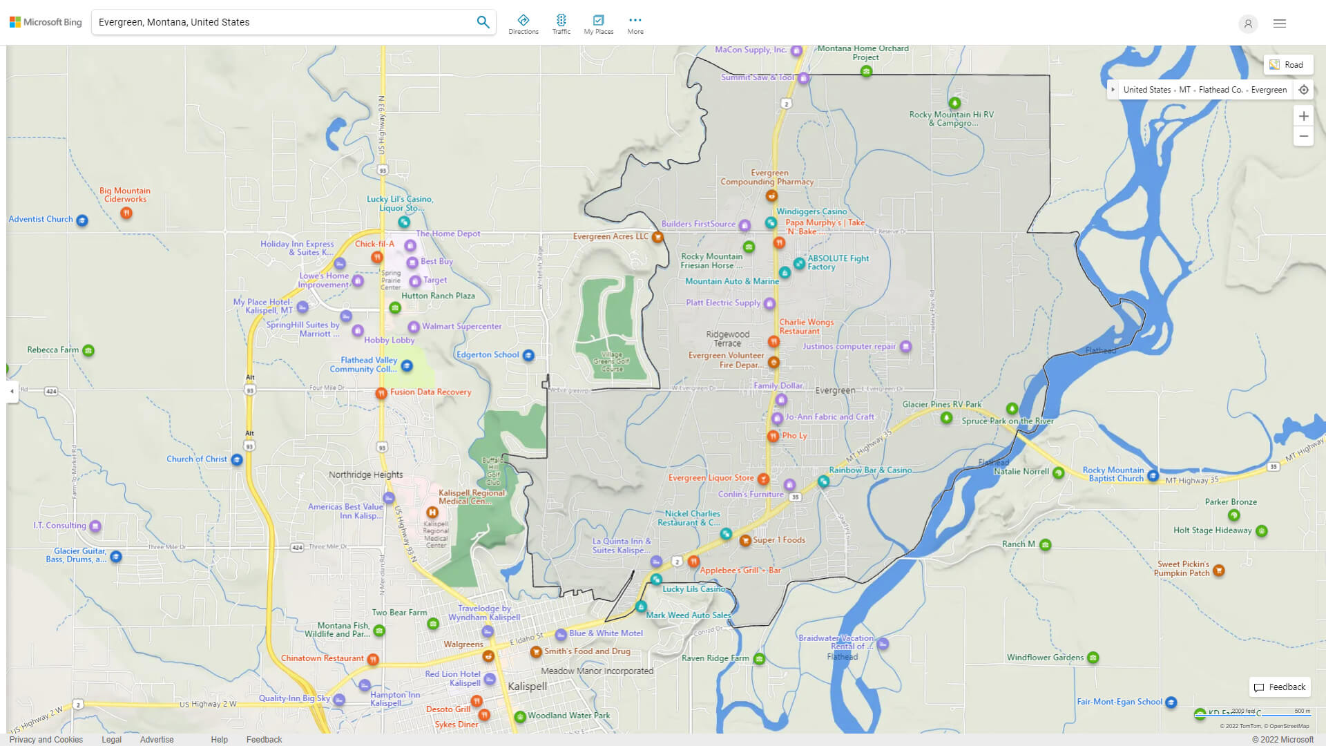Toggle the Traffic overlay
The width and height of the screenshot is (1326, 746).
click(561, 23)
